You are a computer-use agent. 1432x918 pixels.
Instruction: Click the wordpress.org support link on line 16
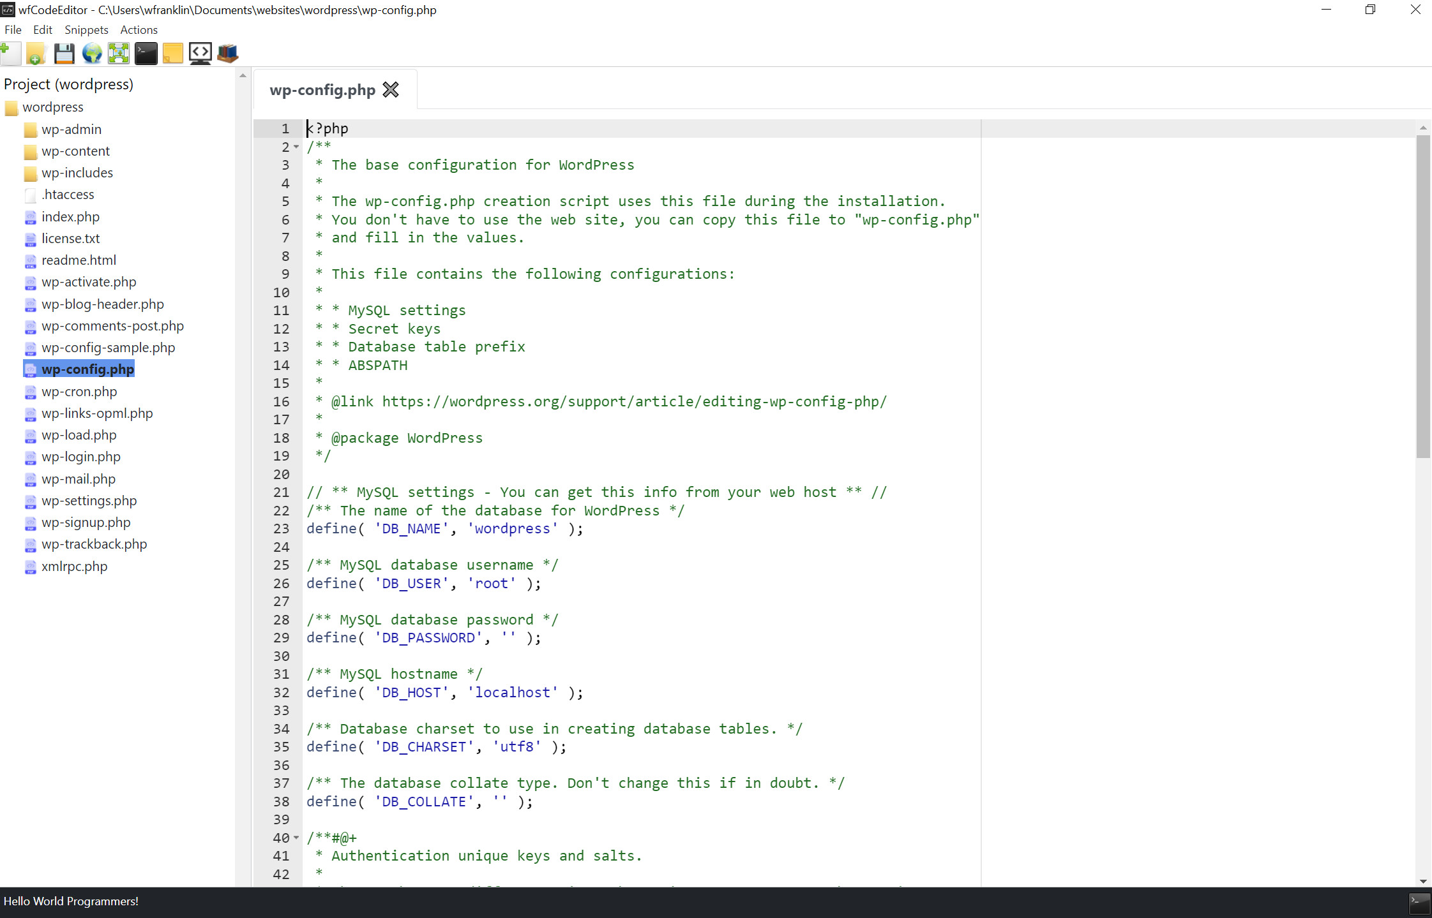[x=634, y=402]
